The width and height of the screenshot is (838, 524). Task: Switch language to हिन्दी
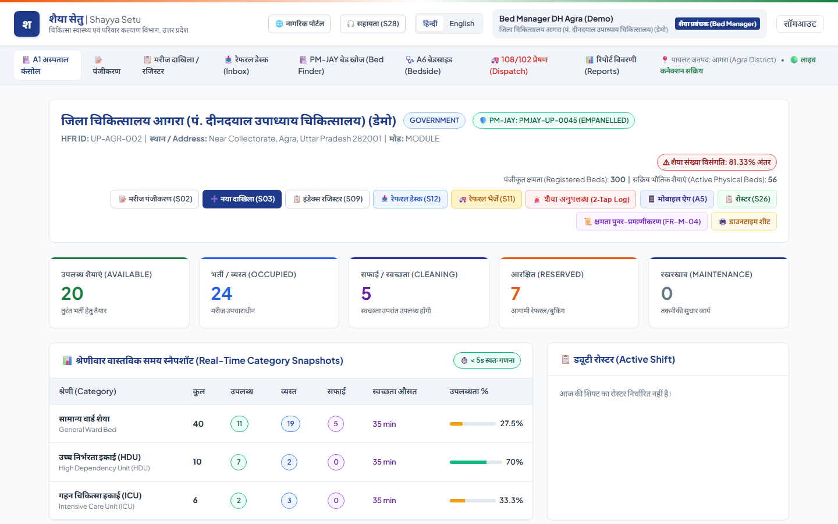click(x=430, y=24)
